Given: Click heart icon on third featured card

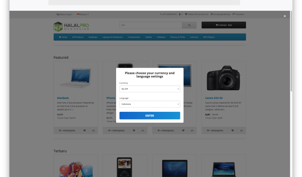Looking at the screenshot, I should [x=183, y=130].
